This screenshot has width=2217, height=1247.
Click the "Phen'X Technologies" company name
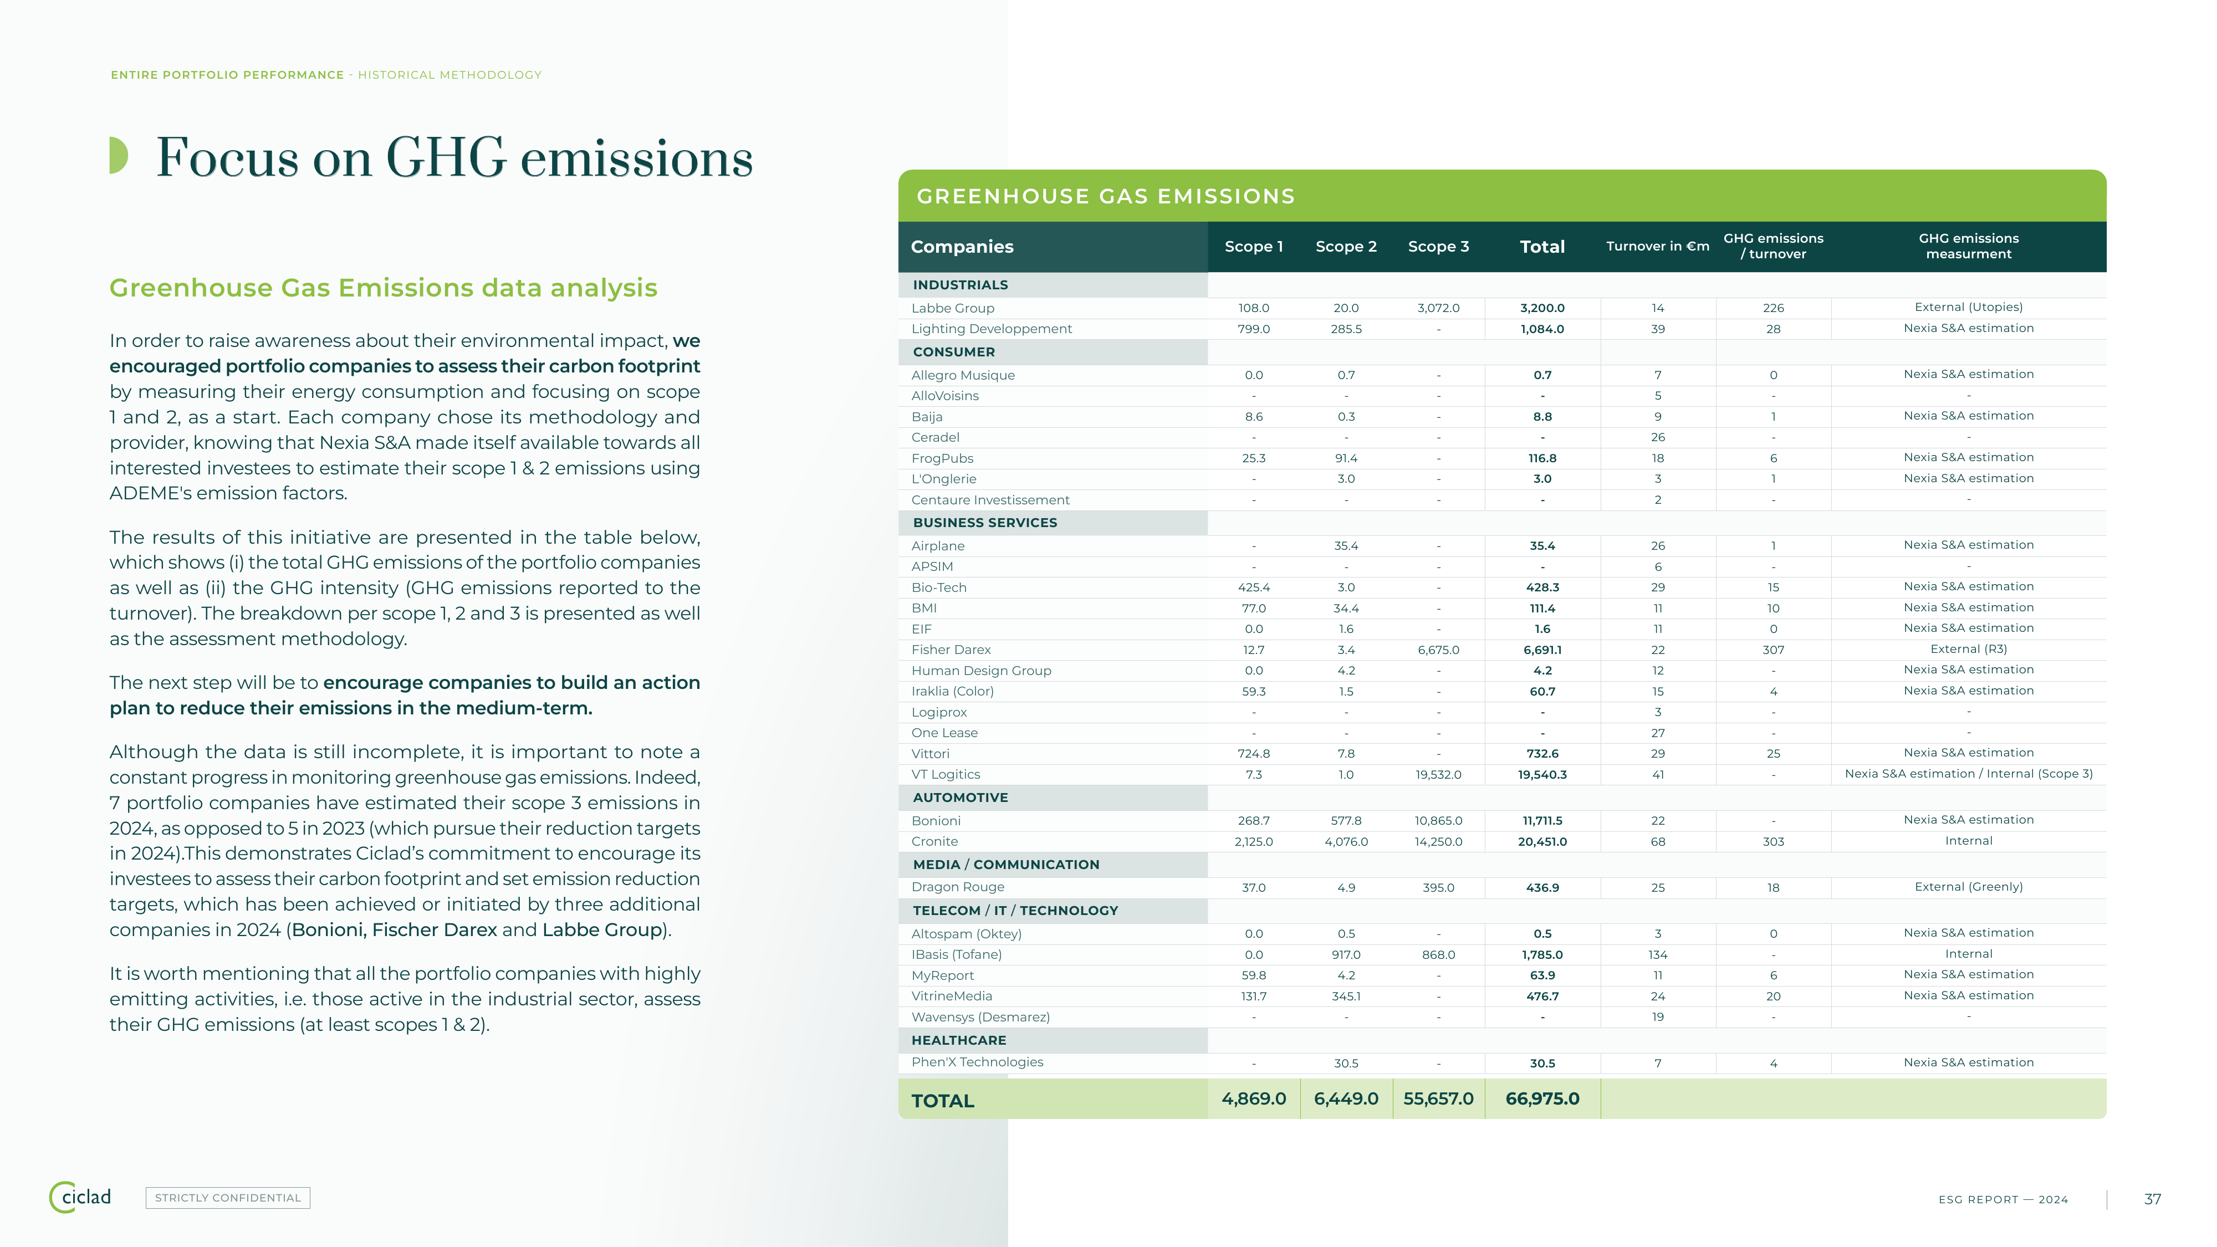click(977, 1062)
